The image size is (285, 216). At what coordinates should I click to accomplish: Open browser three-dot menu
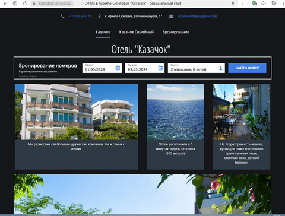point(243,4)
